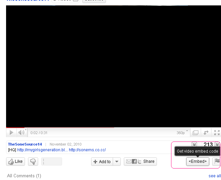This screenshot has height=180, width=221.
Task: Click the thumbs-down dislike button
Action: [x=33, y=161]
